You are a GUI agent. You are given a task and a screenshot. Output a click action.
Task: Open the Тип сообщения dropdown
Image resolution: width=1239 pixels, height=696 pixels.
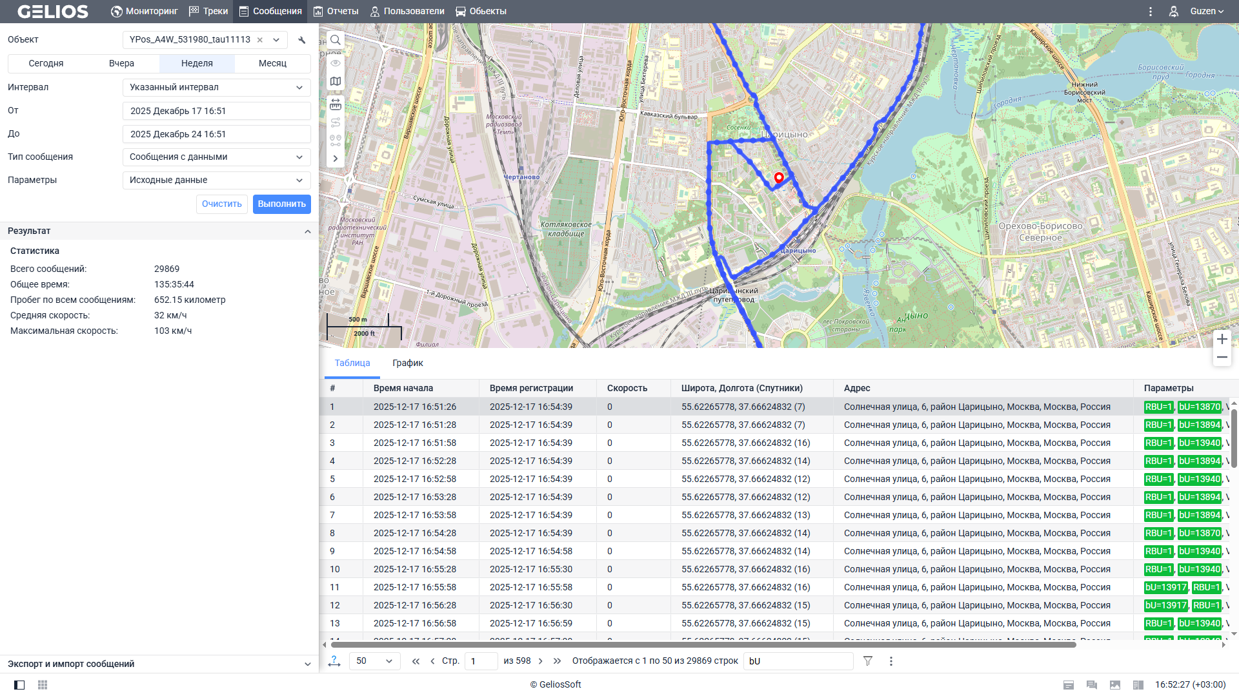coord(216,157)
